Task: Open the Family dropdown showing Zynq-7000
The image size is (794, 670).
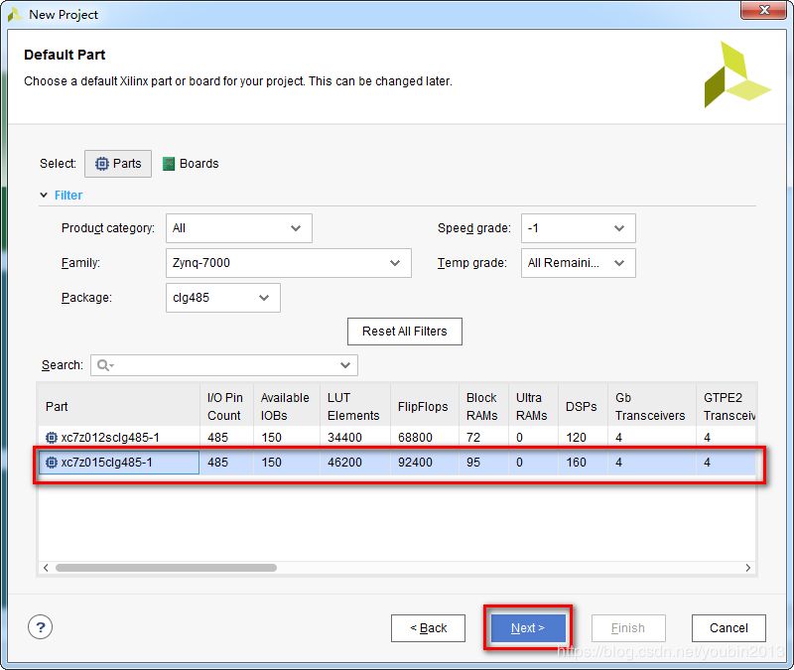Action: click(288, 263)
